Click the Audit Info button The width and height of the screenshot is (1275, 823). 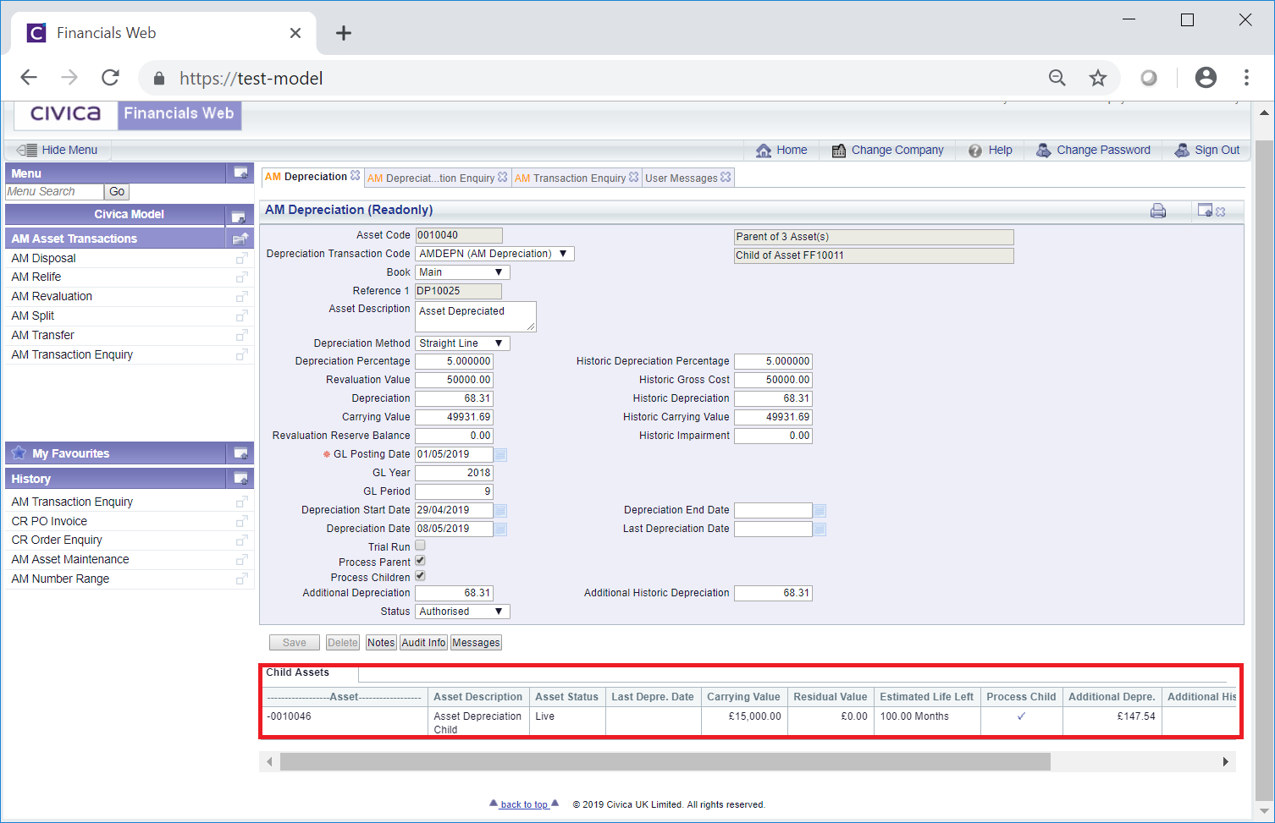423,643
